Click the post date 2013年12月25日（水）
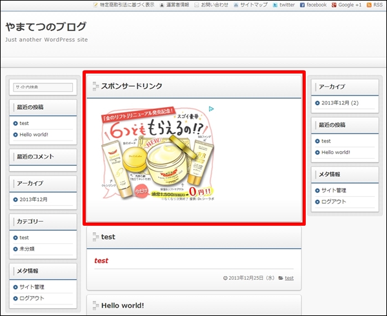387x316 pixels. coord(252,278)
